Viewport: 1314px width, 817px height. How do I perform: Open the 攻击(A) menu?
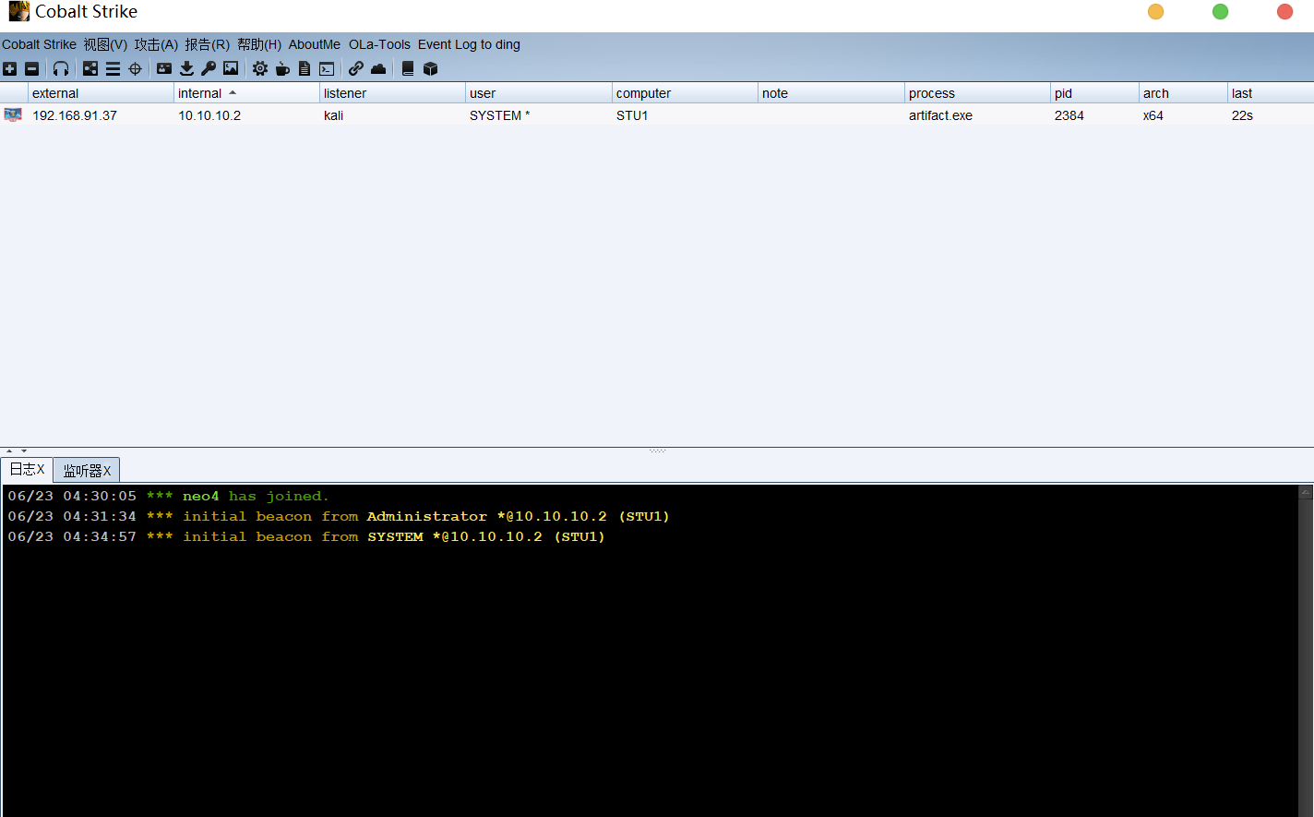coord(156,44)
